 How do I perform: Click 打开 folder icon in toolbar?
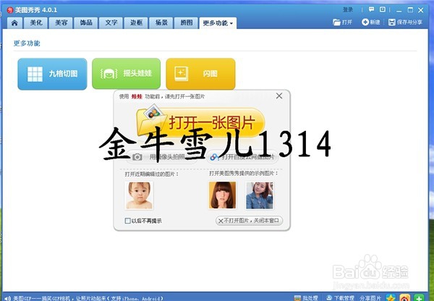point(336,22)
